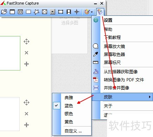Viewport: 153px width, 137px height.
Task: Click X remove icon beside lower box
Action: click(x=27, y=114)
